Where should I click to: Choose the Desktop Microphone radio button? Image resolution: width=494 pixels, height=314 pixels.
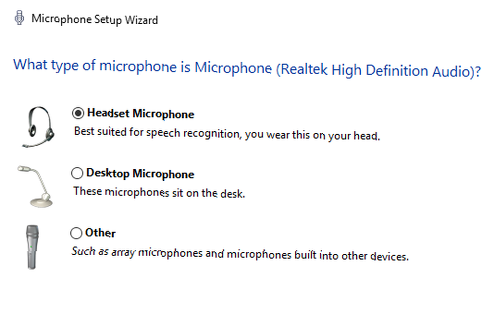[x=77, y=173]
